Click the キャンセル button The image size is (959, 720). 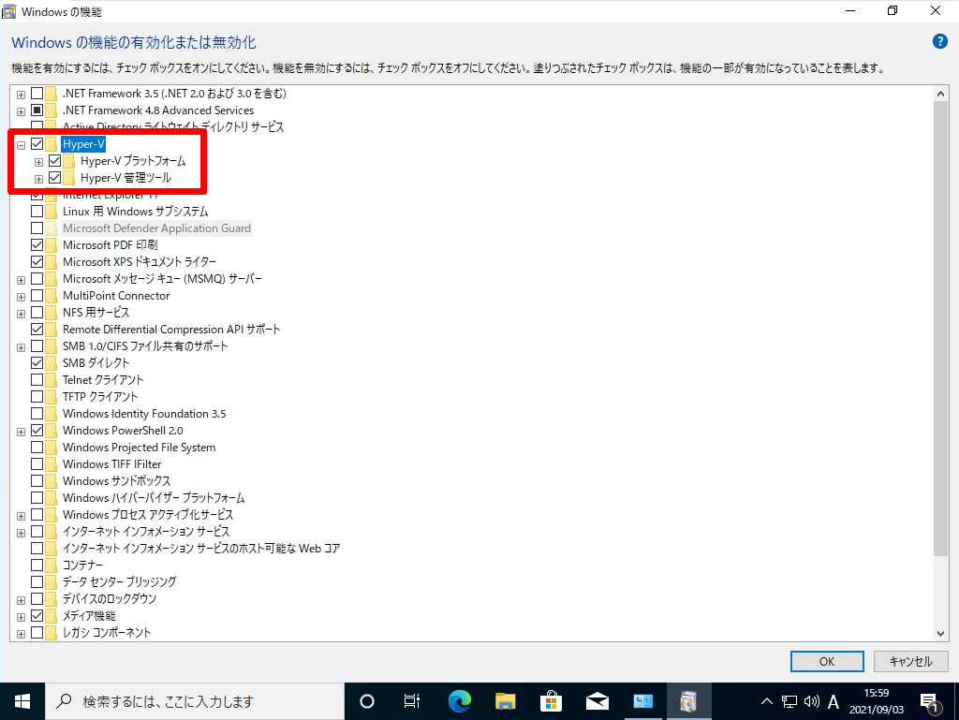910,661
